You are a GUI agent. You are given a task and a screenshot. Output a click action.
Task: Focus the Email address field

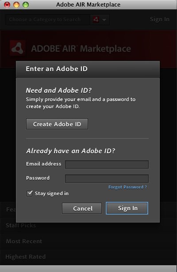click(107, 164)
